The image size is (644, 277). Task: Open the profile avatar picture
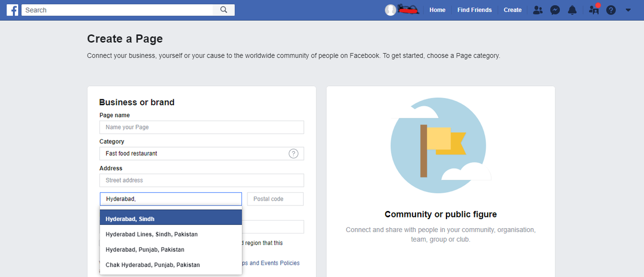click(391, 10)
